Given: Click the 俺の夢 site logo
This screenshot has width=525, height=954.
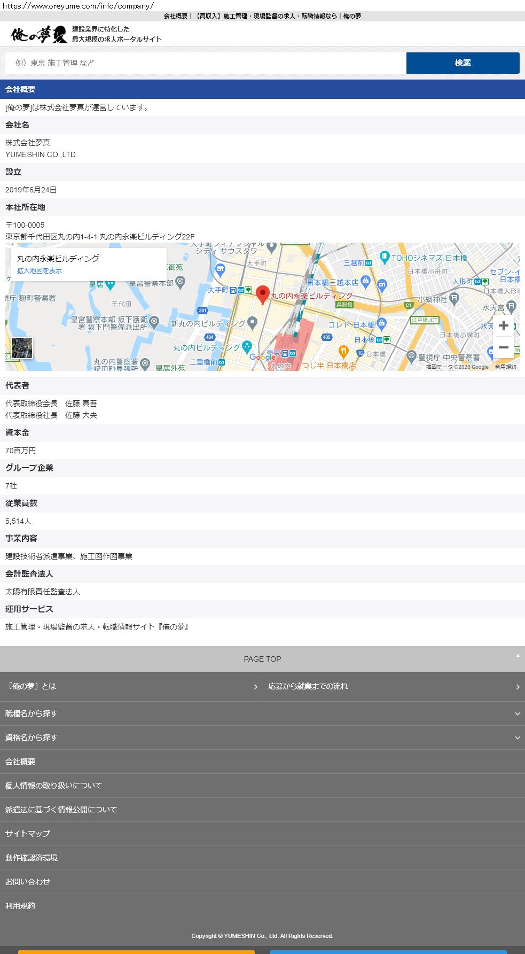Looking at the screenshot, I should click(x=39, y=35).
